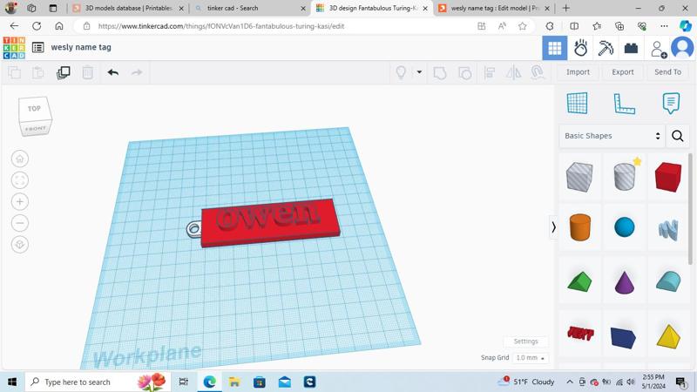The image size is (697, 392).
Task: Redo the last action
Action: point(137,72)
